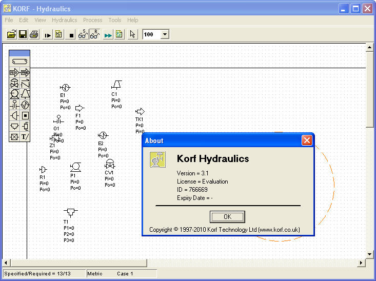Image resolution: width=376 pixels, height=281 pixels.
Task: Select the PROD arrow tool in the palette
Action: point(25,72)
